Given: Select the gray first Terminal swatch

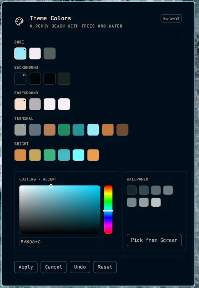Looking at the screenshot, I should 20,130.
